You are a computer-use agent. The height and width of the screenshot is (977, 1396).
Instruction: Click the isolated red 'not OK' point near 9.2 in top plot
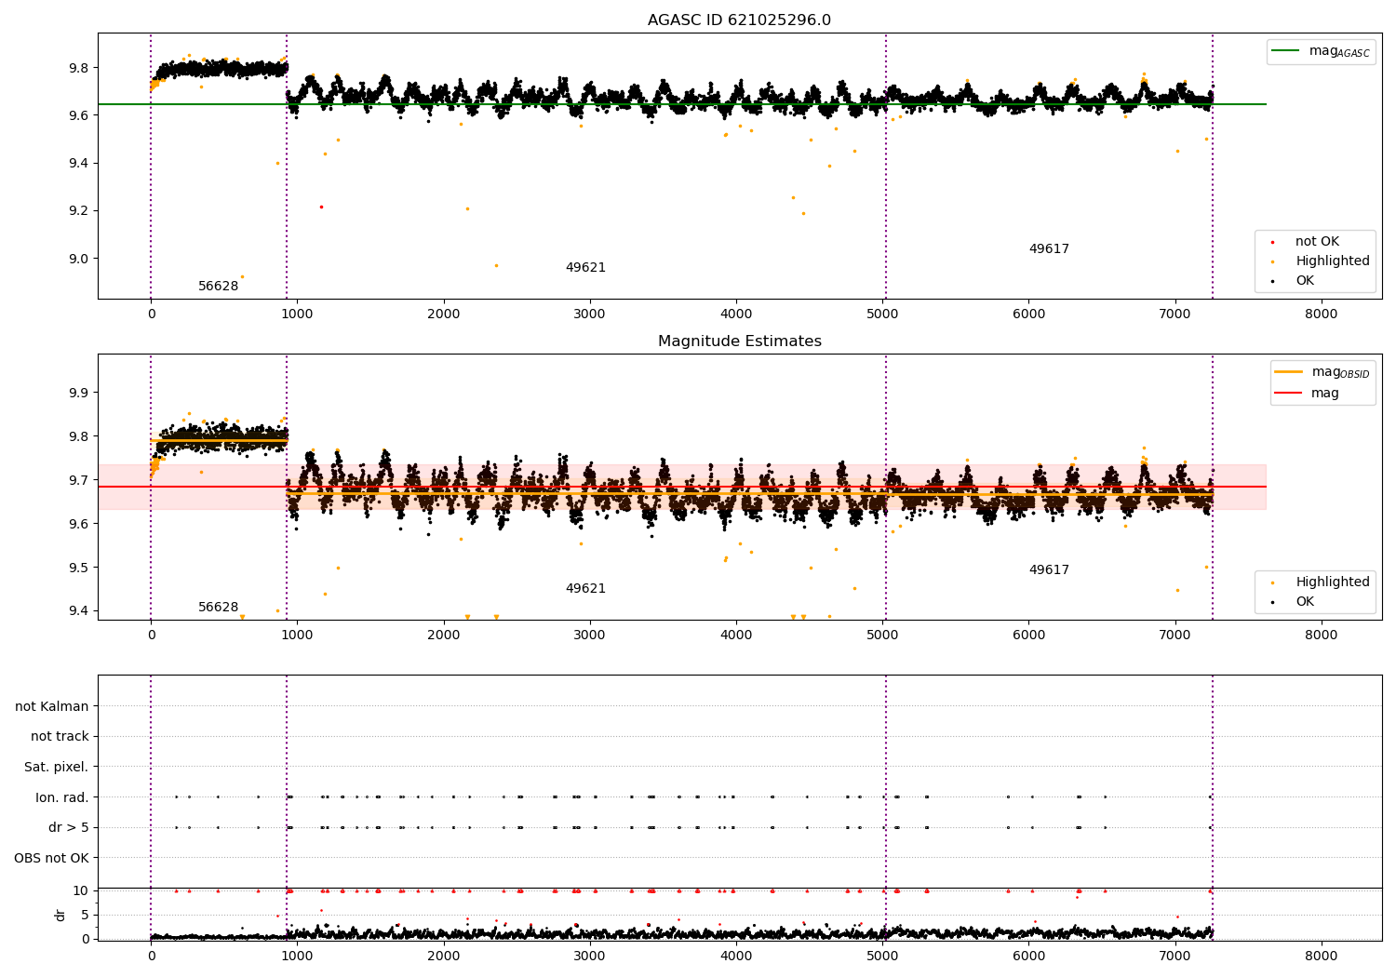point(321,207)
